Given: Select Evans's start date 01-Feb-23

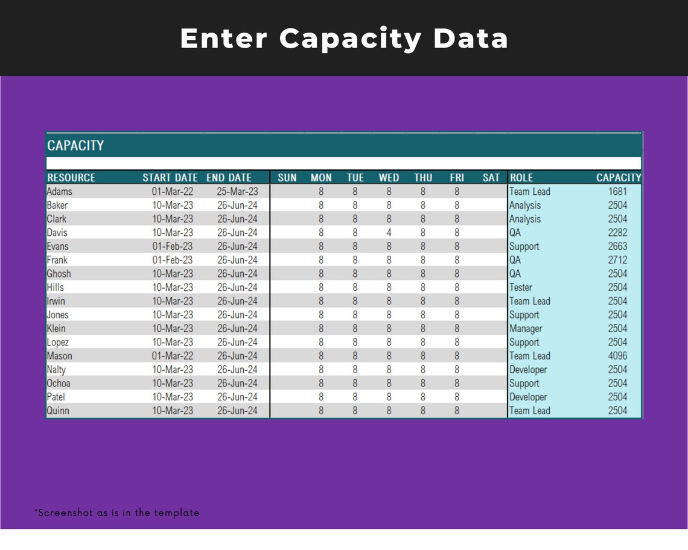Looking at the screenshot, I should 173,246.
